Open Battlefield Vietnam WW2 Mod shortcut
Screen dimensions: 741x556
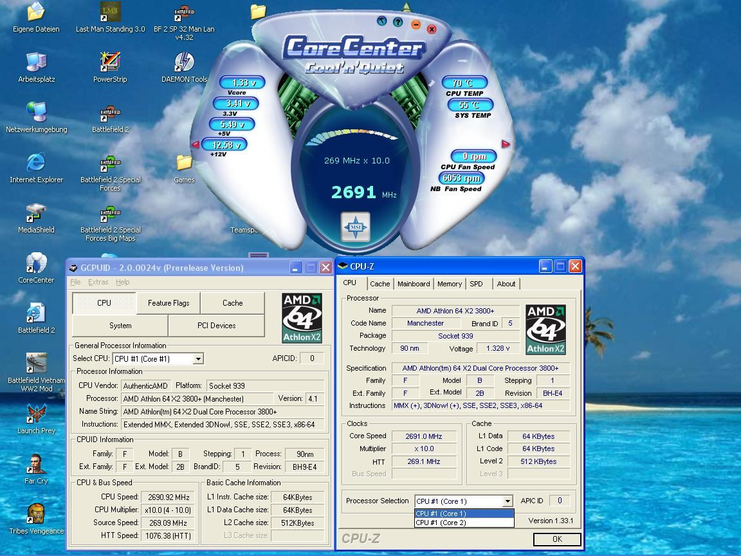point(37,372)
